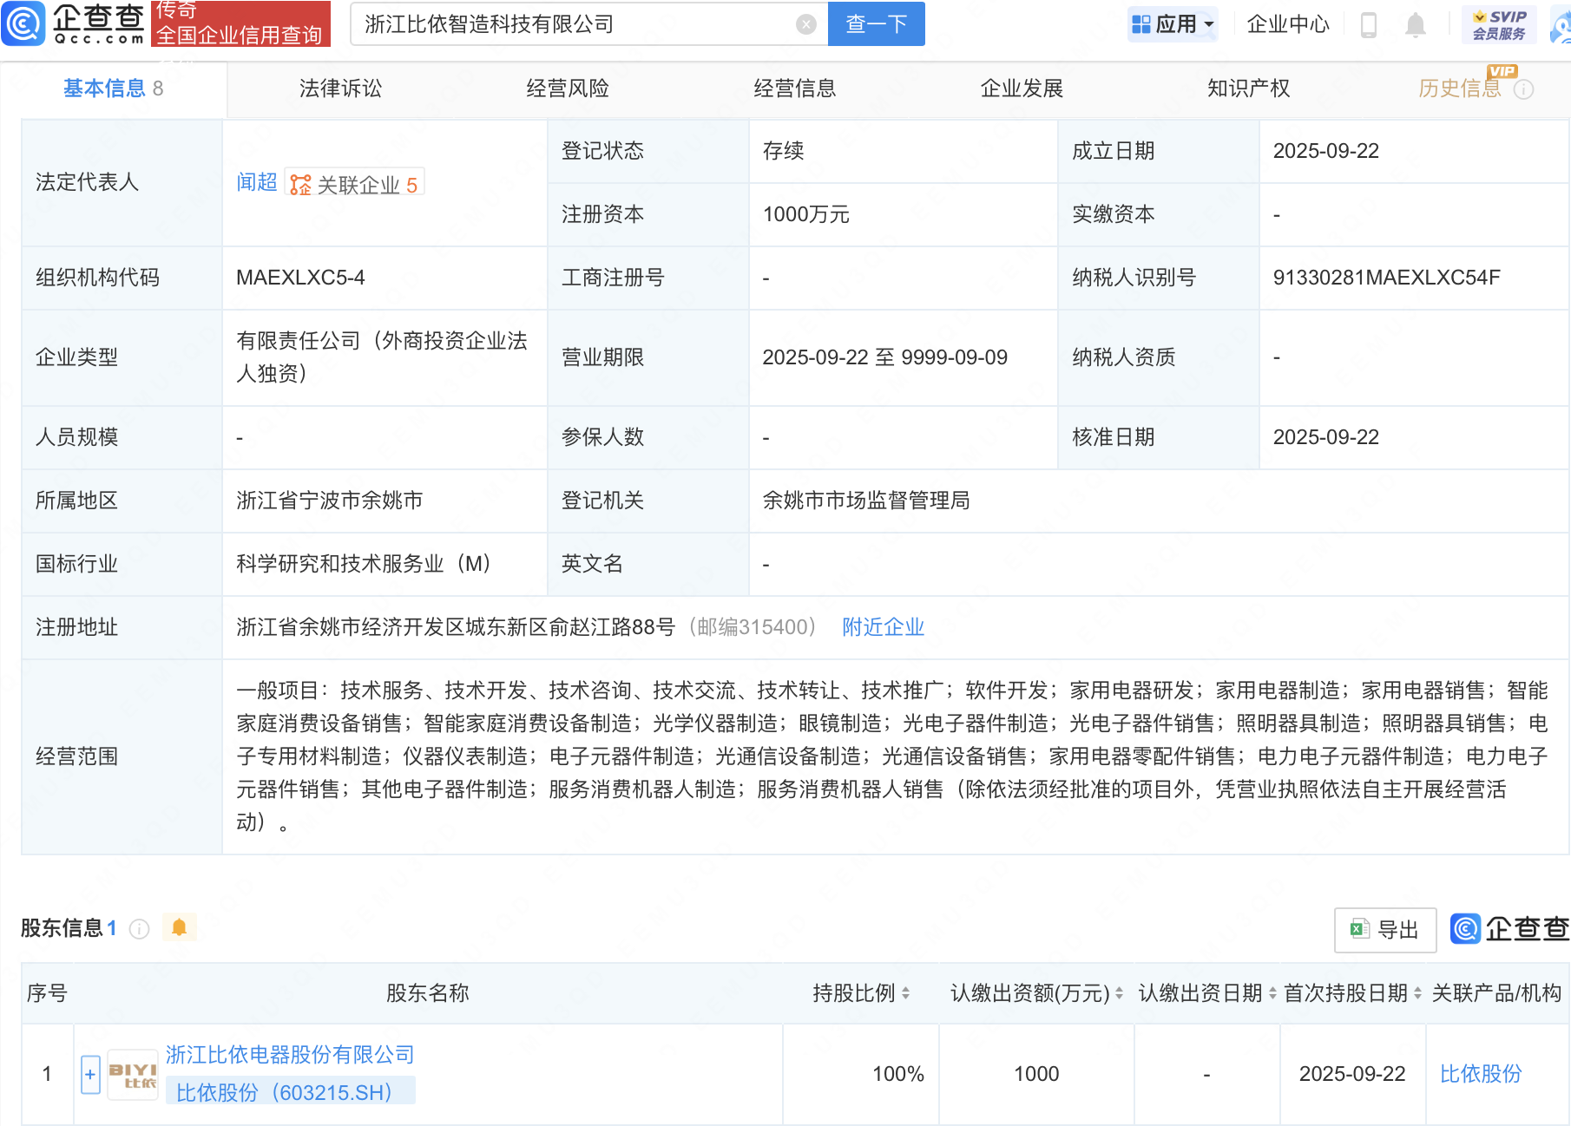This screenshot has height=1126, width=1571.
Task: Switch to the 法律诉讼 tab
Action: pyautogui.click(x=340, y=88)
